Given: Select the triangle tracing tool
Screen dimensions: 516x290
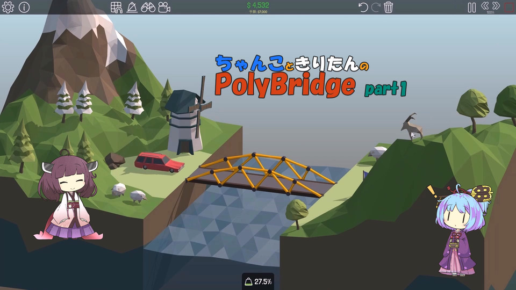Looking at the screenshot, I should tap(132, 7).
